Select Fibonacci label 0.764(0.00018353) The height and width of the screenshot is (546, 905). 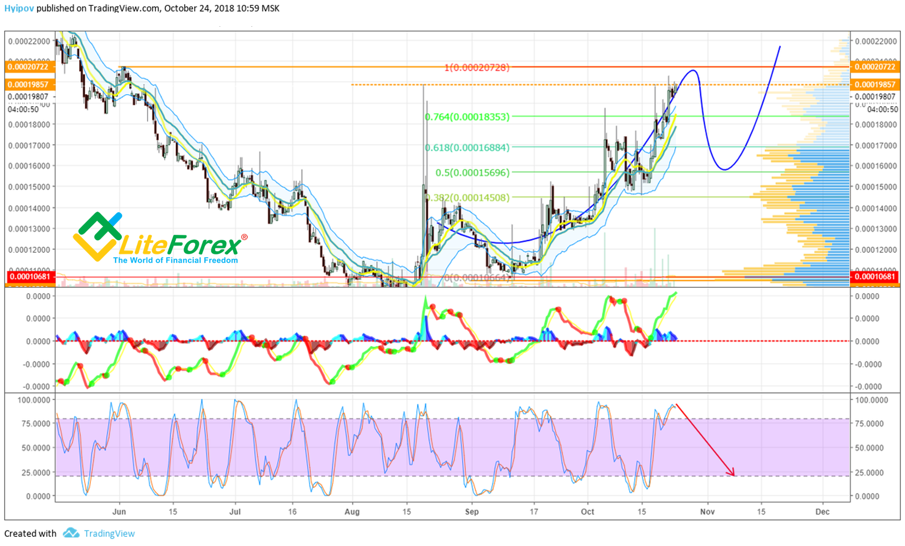pos(467,116)
